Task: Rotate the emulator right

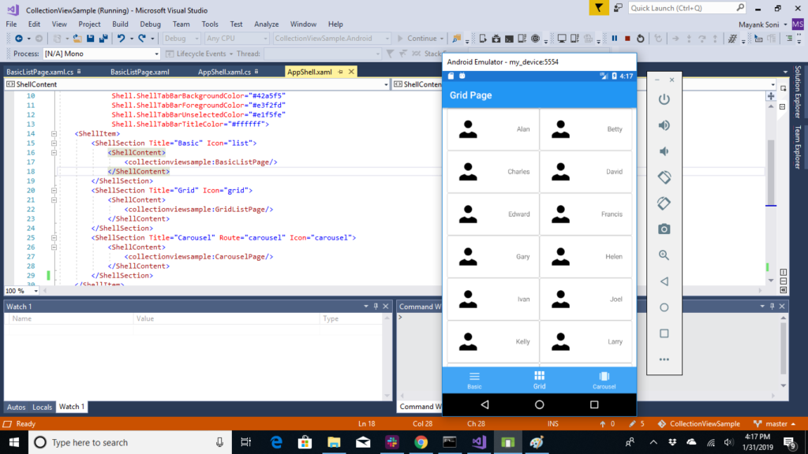Action: coord(664,203)
